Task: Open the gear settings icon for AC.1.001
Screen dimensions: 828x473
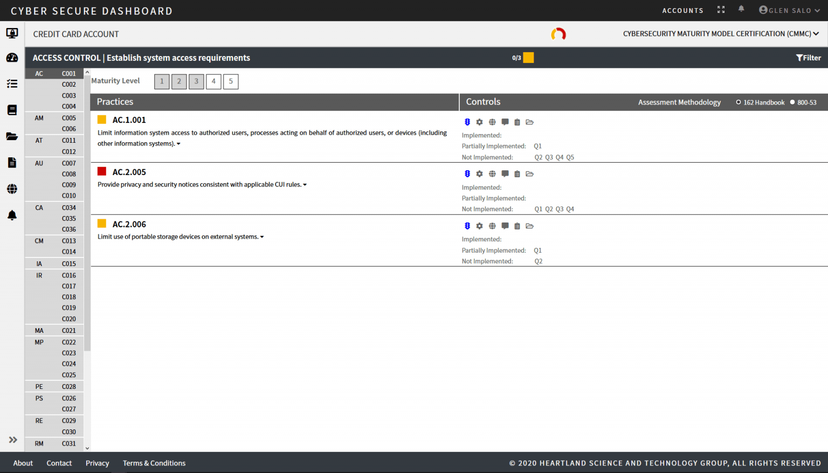Action: (x=479, y=122)
